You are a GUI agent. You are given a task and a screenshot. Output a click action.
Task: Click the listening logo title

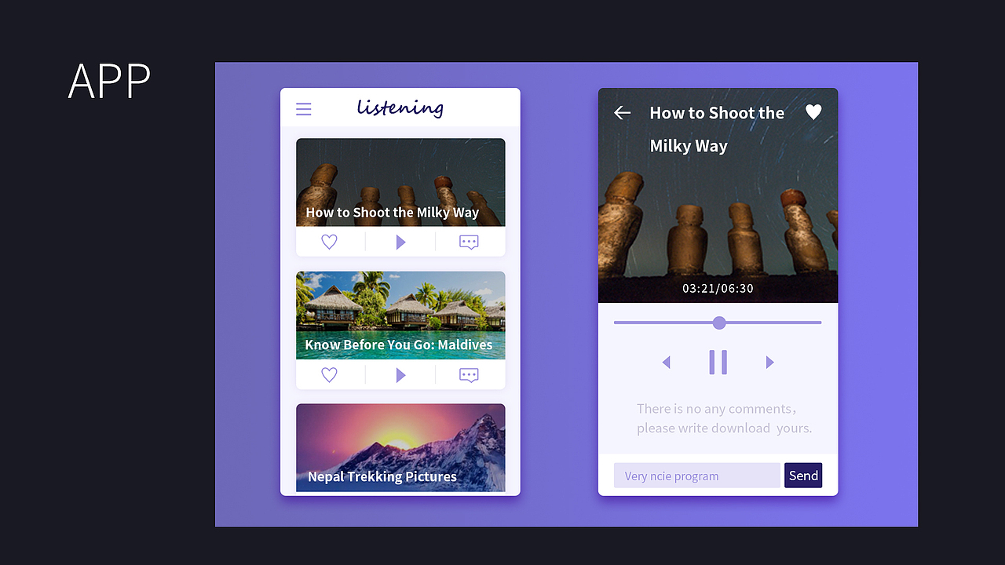point(400,108)
